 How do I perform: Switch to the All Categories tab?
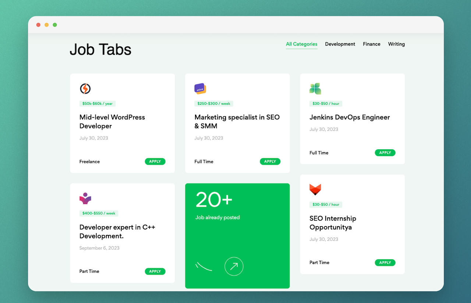coord(302,44)
